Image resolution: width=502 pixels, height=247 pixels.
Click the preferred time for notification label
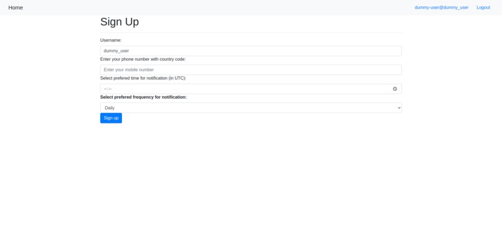pyautogui.click(x=143, y=78)
